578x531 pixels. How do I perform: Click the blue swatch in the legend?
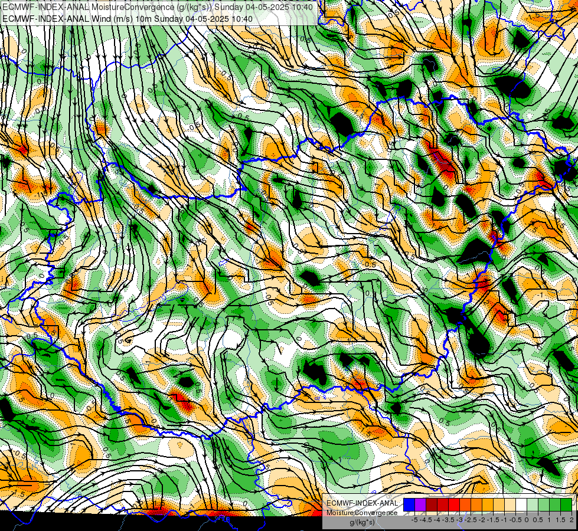pos(409,504)
